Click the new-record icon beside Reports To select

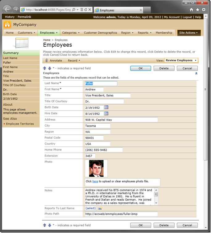(x=100, y=208)
